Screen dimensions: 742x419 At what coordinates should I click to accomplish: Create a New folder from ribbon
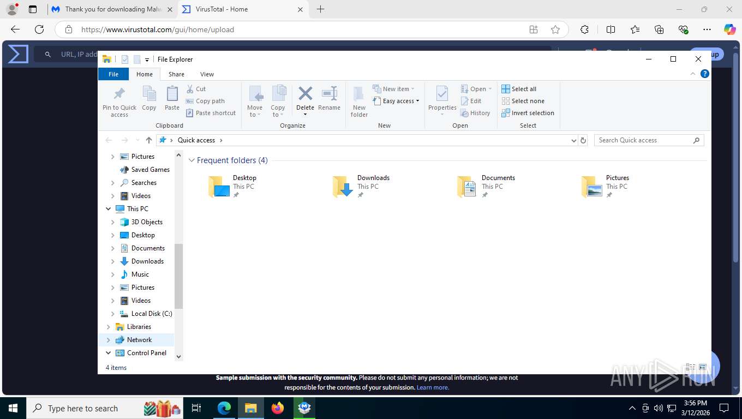click(x=359, y=101)
